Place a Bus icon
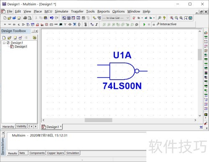 point(97,24)
